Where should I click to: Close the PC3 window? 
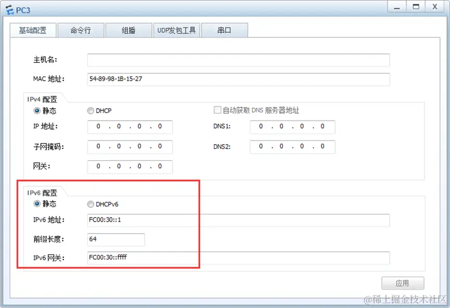(435, 7)
